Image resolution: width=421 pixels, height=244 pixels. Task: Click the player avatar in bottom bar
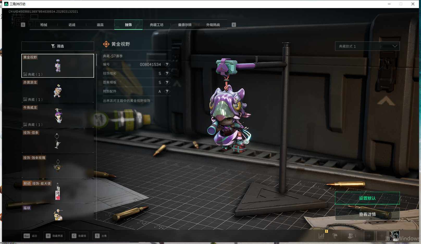tap(394, 236)
